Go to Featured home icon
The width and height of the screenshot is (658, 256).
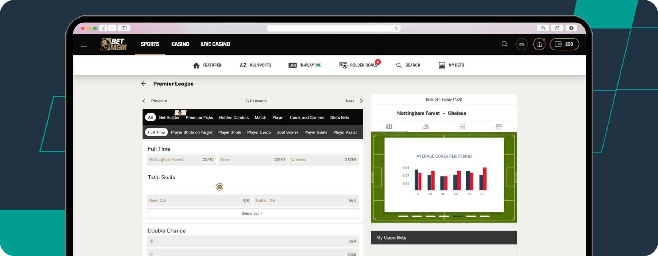207,65
